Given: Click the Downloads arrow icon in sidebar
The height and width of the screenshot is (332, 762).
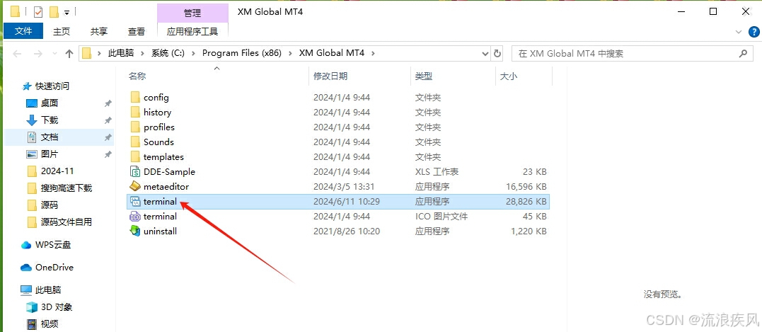Looking at the screenshot, I should tap(32, 120).
